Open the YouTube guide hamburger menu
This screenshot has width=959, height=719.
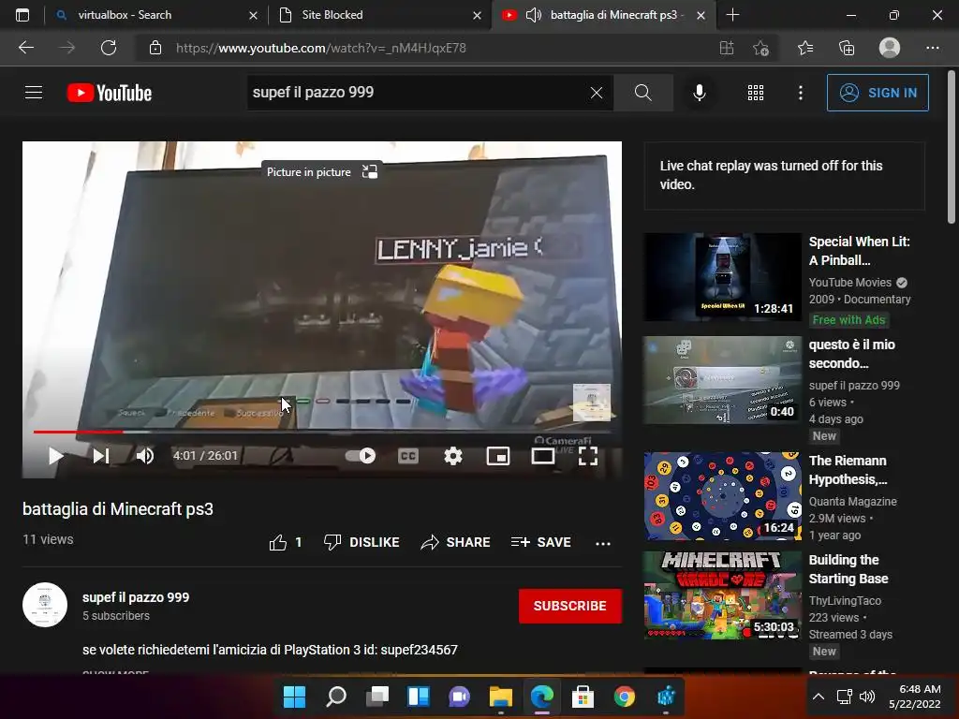(34, 93)
